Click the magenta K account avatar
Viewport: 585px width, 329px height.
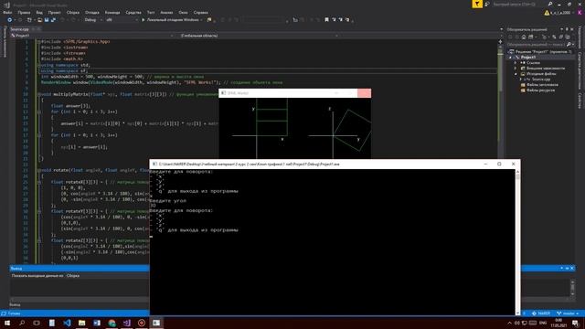[x=580, y=13]
